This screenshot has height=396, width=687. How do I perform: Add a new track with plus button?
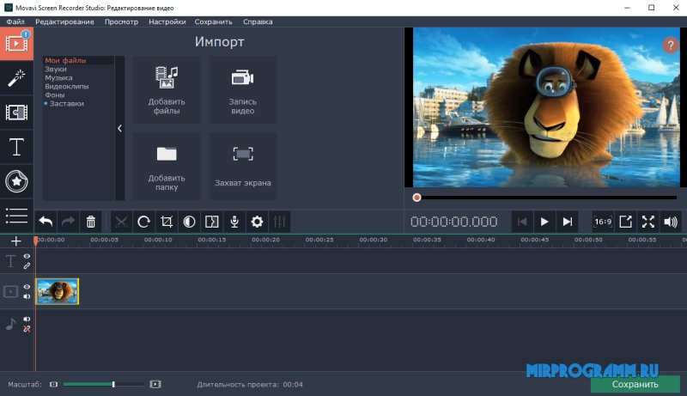(x=15, y=241)
